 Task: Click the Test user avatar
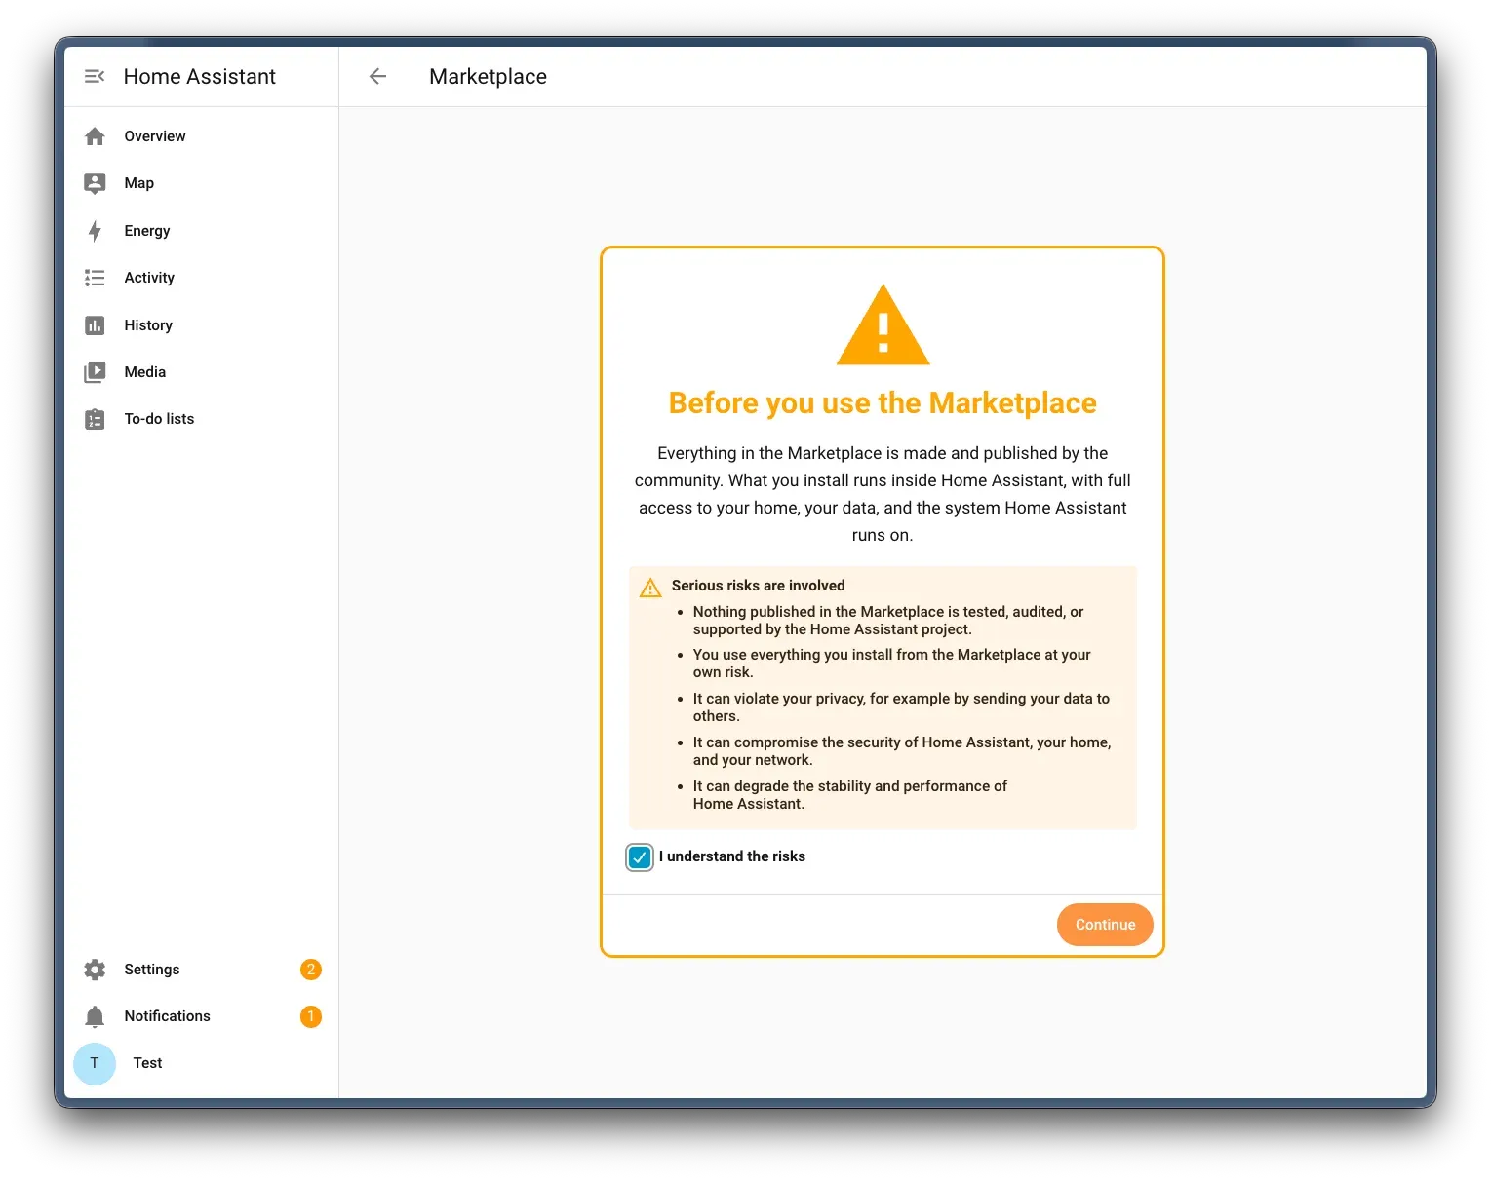pyautogui.click(x=95, y=1063)
